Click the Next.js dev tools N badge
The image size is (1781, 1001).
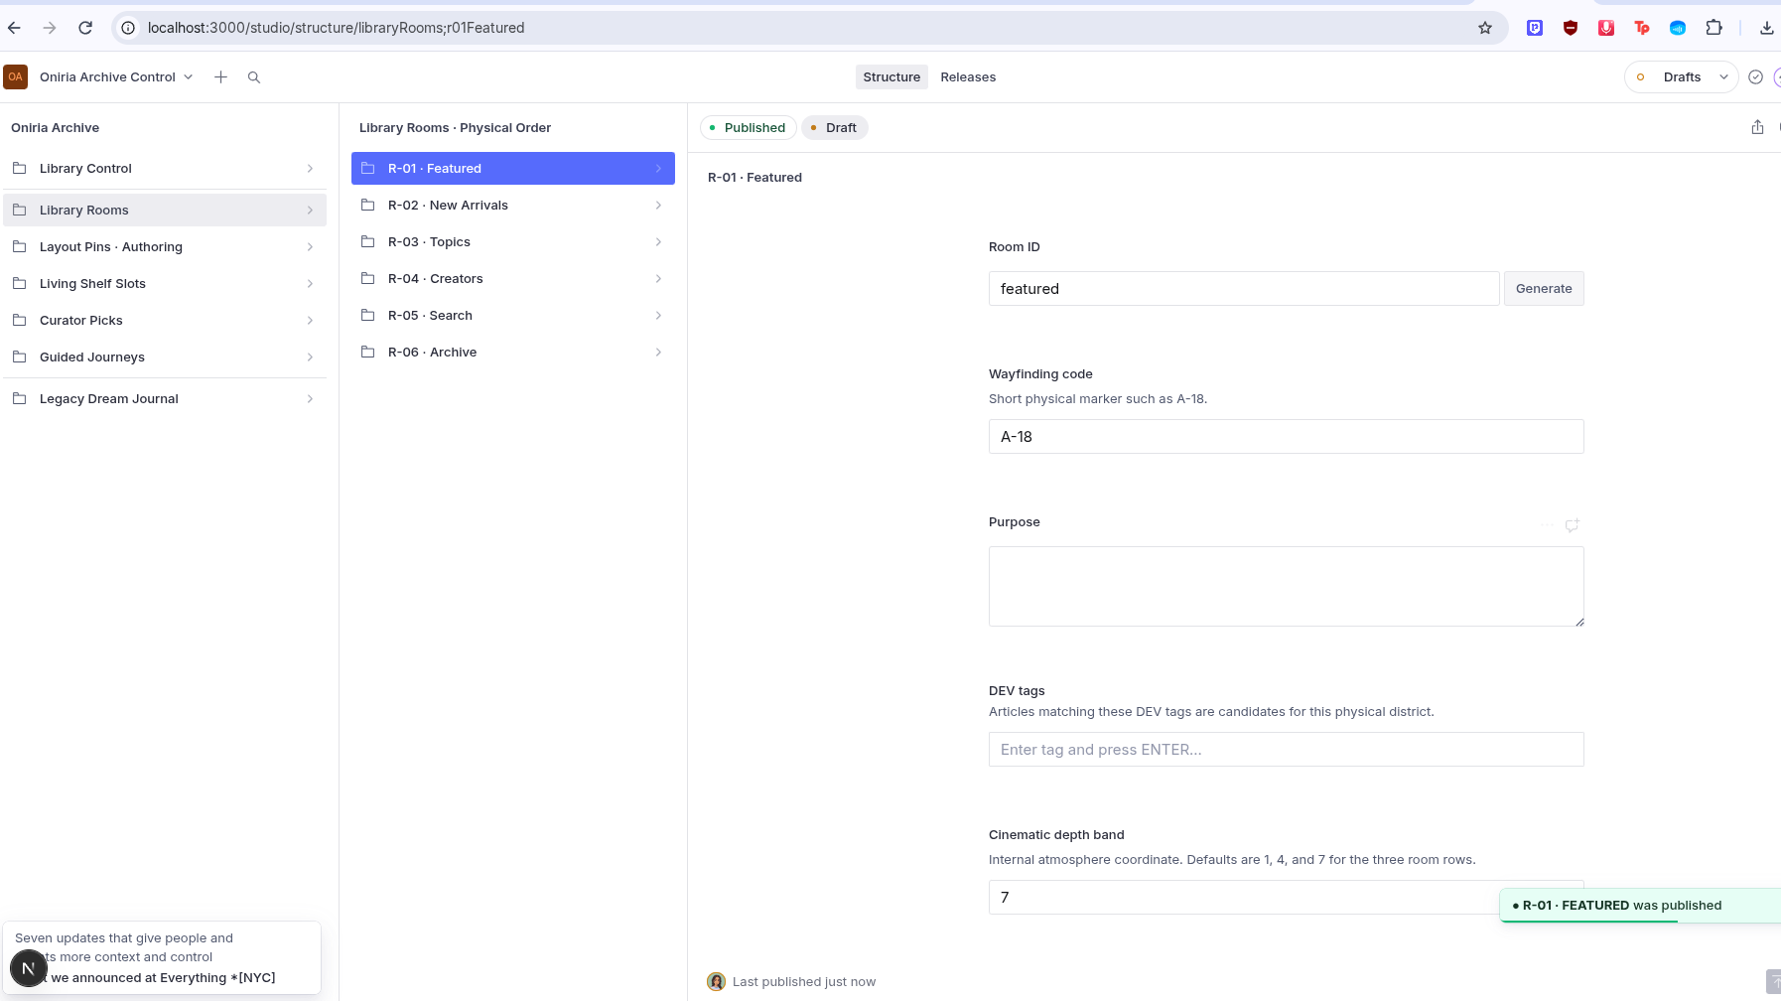28,967
